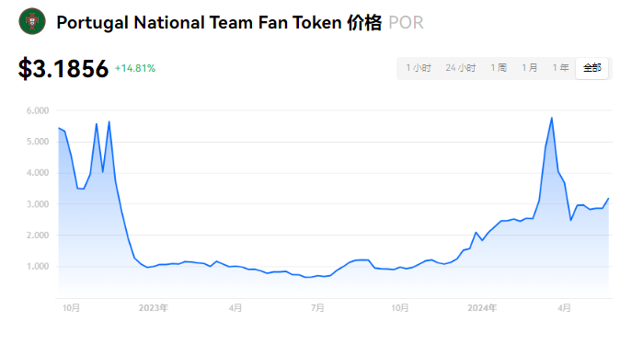Click the first 10月 axis label
This screenshot has width=620, height=345.
coord(71,308)
